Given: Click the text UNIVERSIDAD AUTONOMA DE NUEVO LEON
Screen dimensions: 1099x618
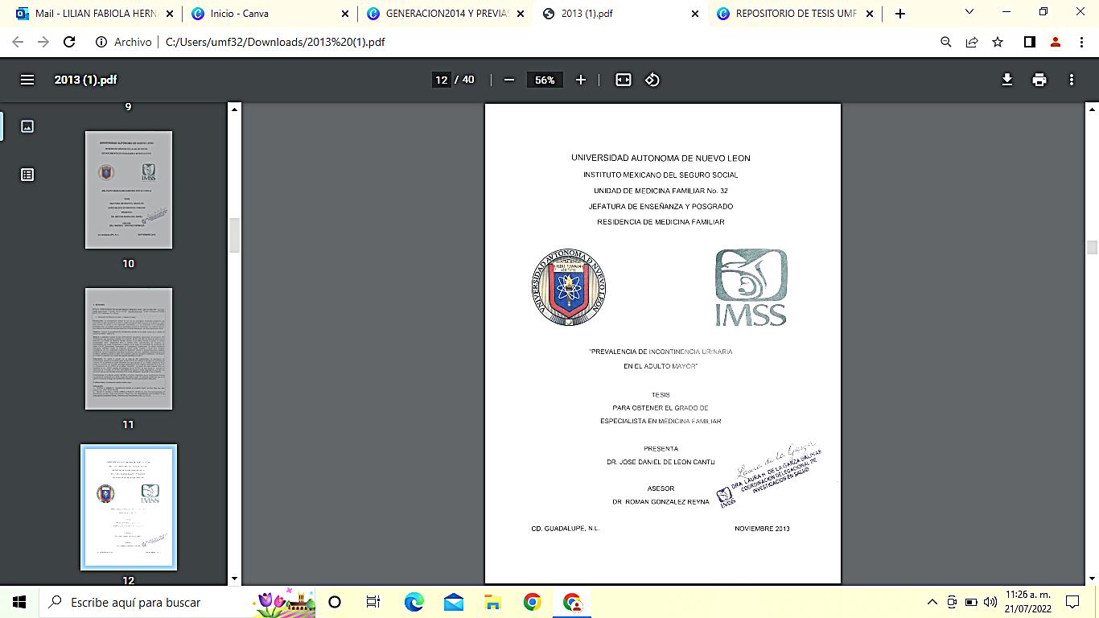Looking at the screenshot, I should point(661,159).
